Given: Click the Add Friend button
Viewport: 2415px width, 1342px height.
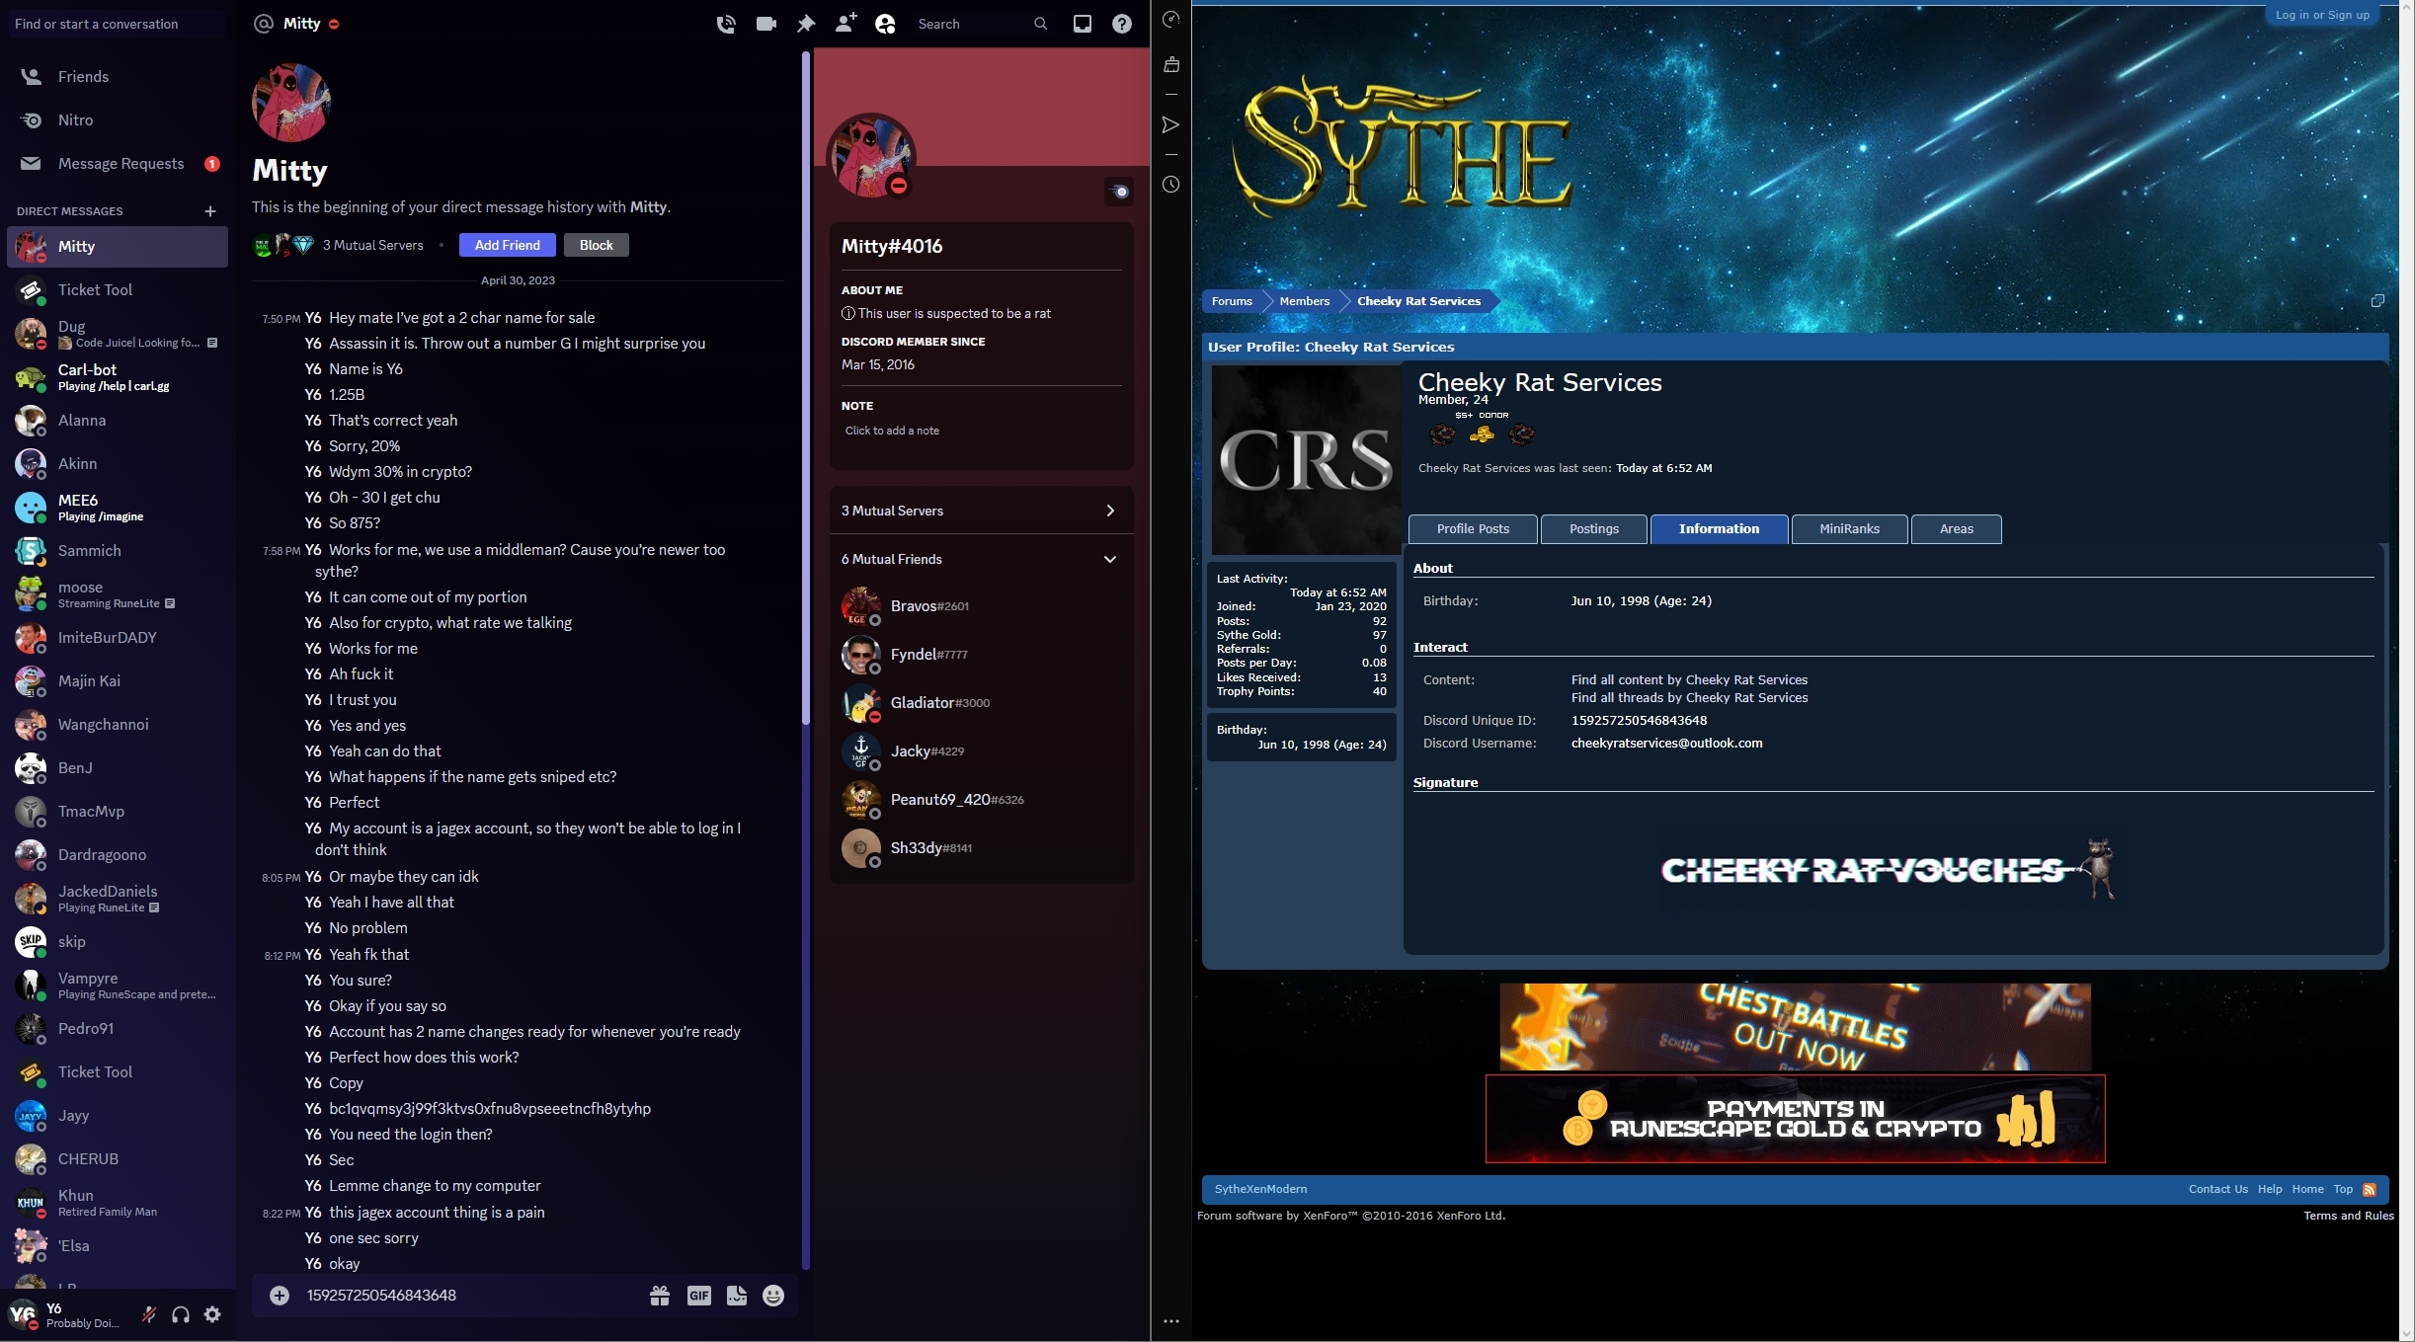Looking at the screenshot, I should pyautogui.click(x=507, y=245).
